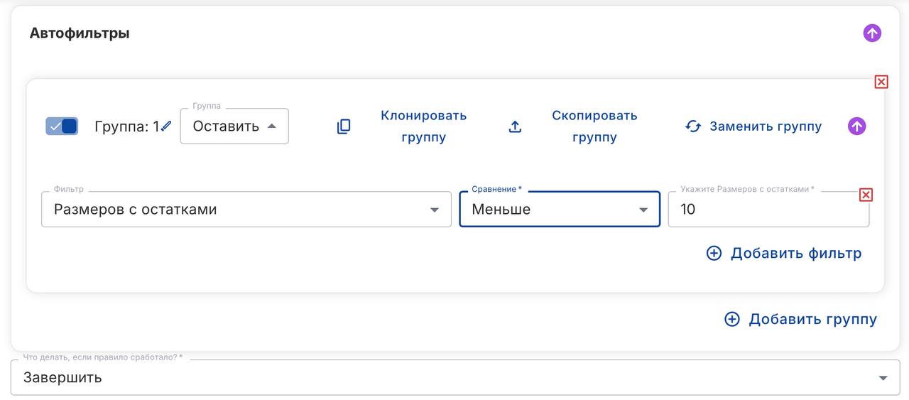Open the rule action dropdown showing Завершить
This screenshot has height=400, width=909.
454,377
